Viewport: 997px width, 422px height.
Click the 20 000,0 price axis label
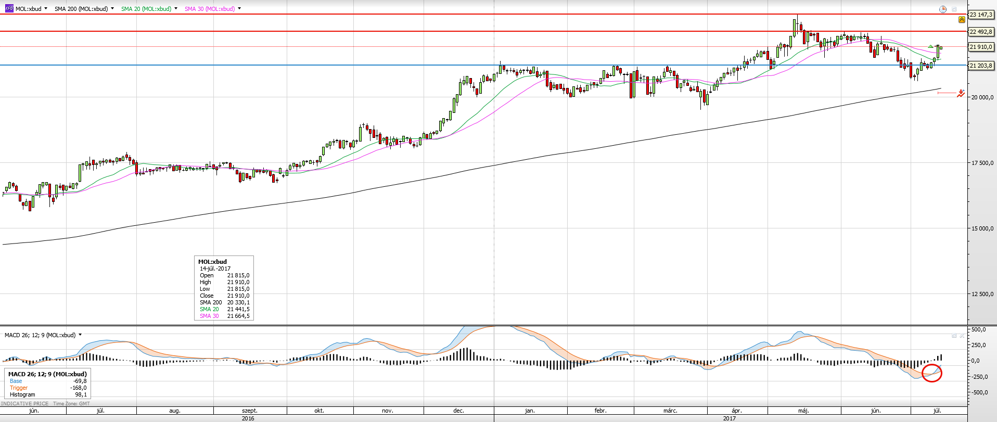[x=982, y=97]
